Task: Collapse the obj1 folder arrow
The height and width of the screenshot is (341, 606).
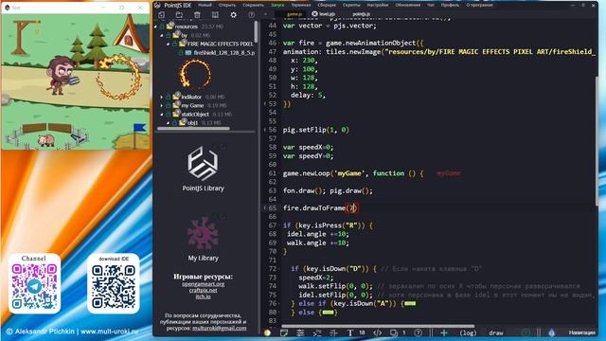Action: point(169,123)
